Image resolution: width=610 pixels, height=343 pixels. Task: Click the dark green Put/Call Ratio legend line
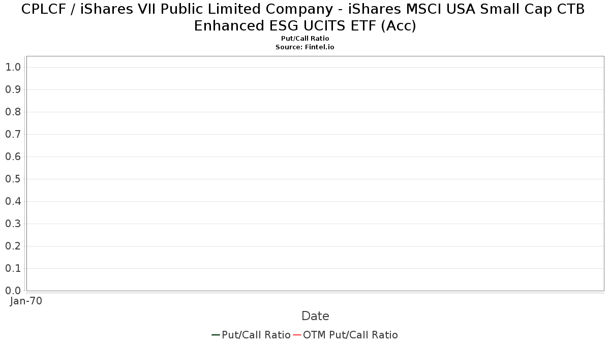coord(216,335)
